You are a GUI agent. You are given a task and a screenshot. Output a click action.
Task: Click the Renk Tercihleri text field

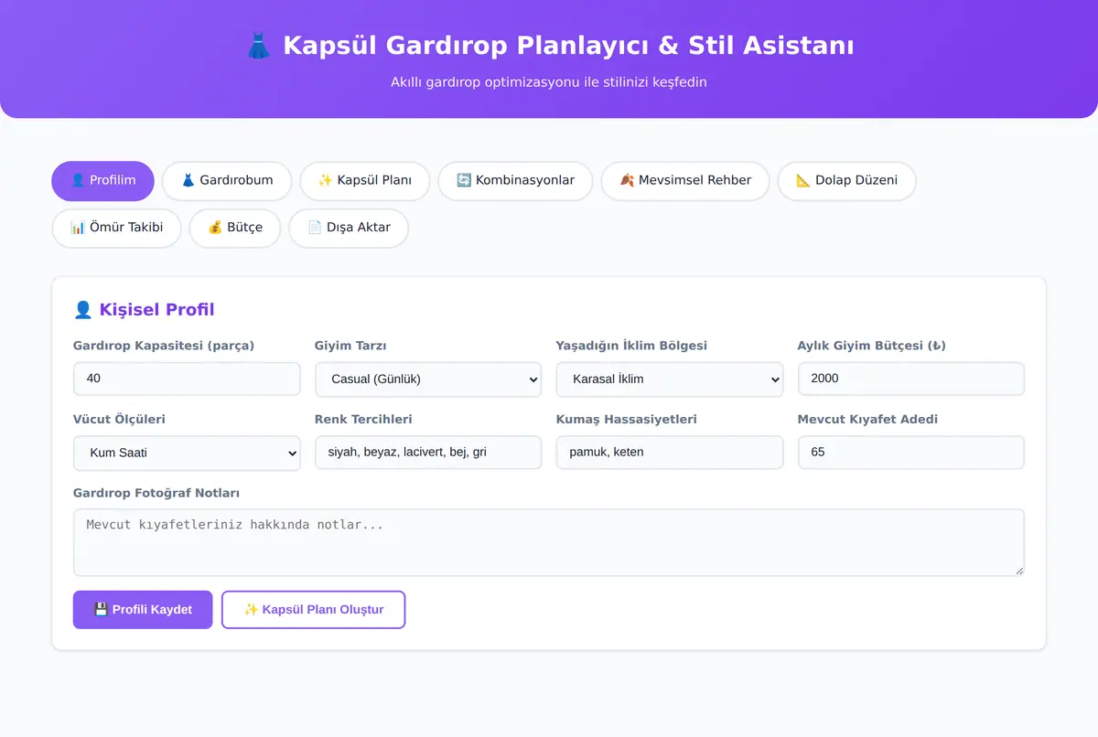(428, 453)
